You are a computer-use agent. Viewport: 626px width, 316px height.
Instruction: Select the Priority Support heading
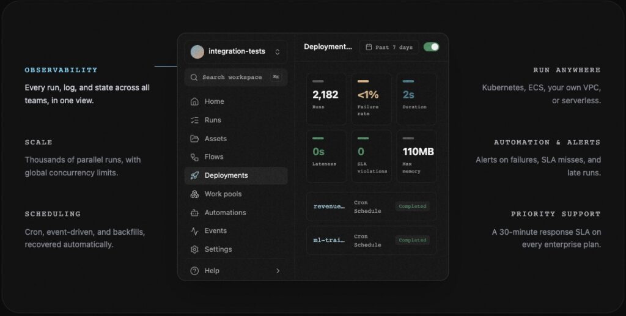(x=556, y=215)
